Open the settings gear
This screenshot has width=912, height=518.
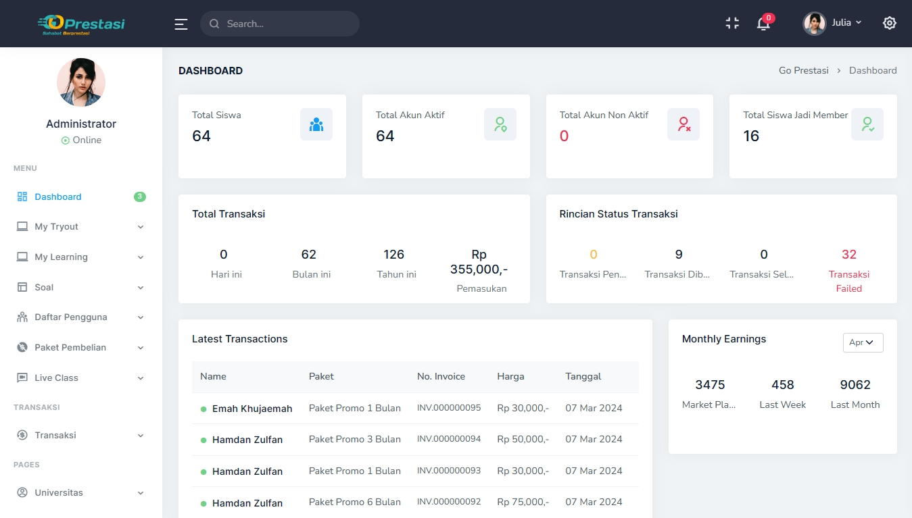click(x=890, y=23)
